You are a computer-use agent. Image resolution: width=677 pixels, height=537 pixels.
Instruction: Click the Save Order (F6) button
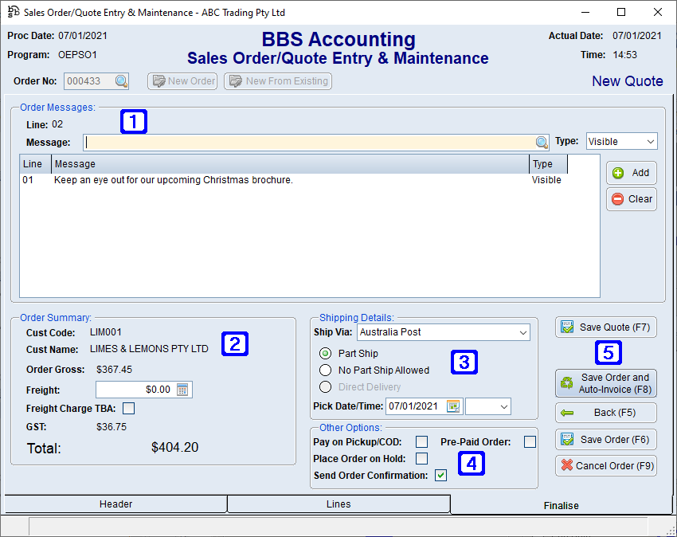(605, 439)
